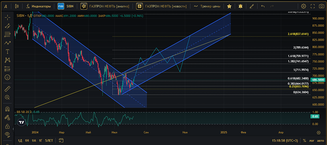Select the 1М time range
Viewport: 327px width, 145px height.
tap(34, 140)
